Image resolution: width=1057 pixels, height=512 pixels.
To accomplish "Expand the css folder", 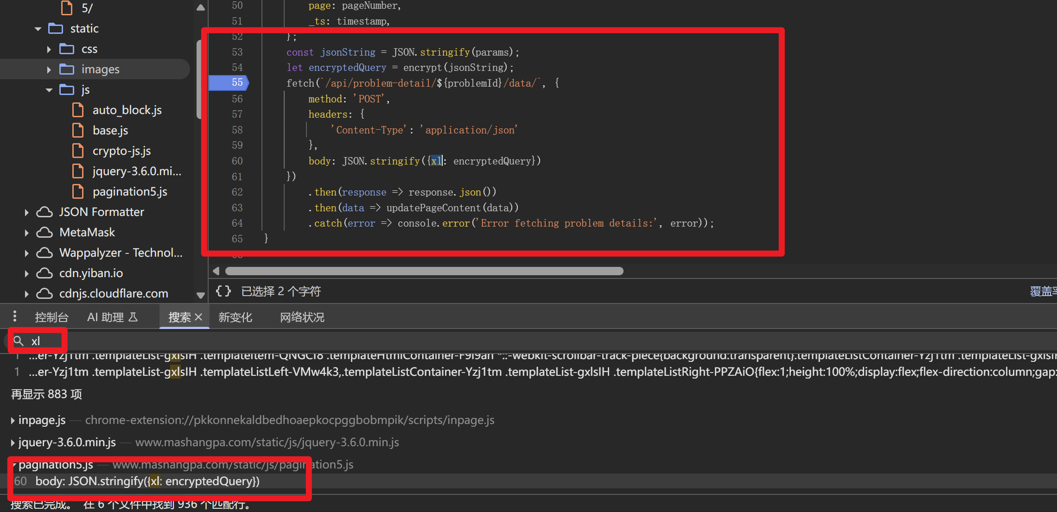I will [x=49, y=49].
